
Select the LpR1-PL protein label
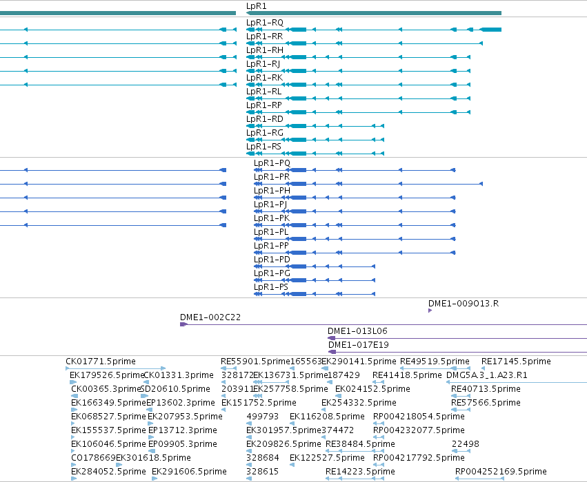[x=271, y=233]
